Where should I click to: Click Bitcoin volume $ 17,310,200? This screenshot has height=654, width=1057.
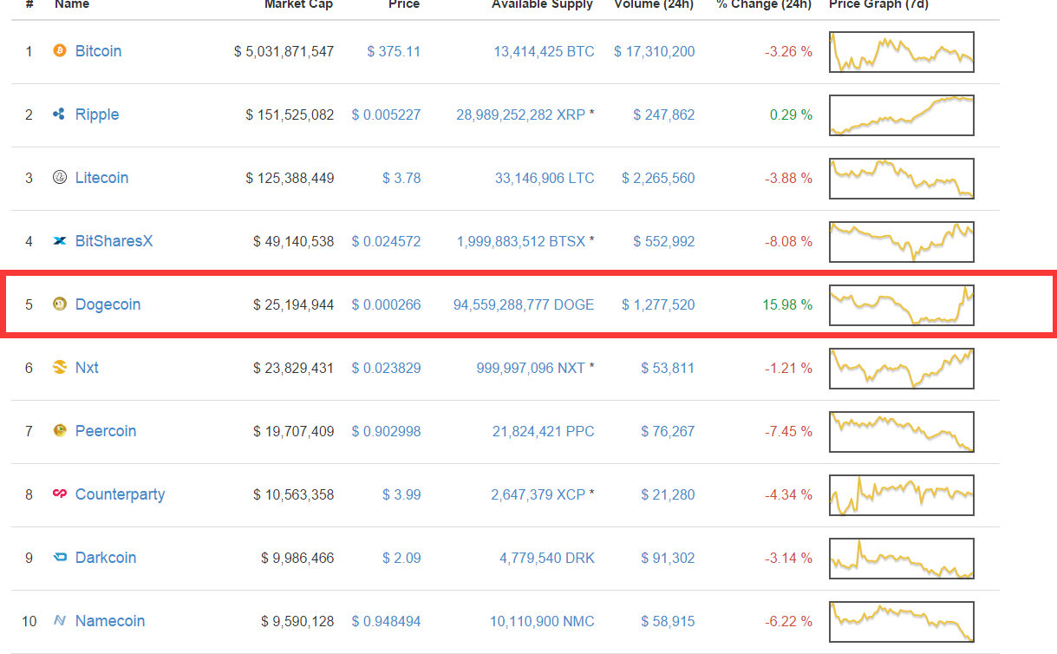tap(655, 51)
